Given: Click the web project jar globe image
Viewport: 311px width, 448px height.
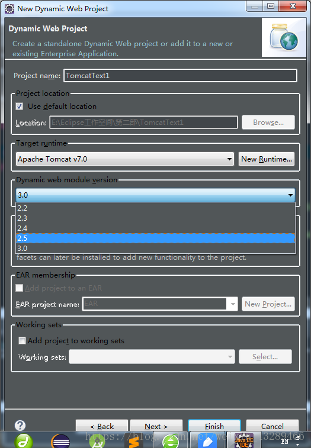Looking at the screenshot, I should click(x=284, y=37).
